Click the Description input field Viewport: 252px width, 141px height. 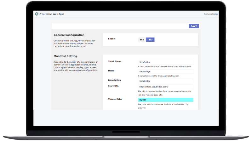point(166,81)
